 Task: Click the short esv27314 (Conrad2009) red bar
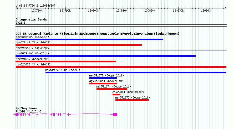tap(116, 95)
